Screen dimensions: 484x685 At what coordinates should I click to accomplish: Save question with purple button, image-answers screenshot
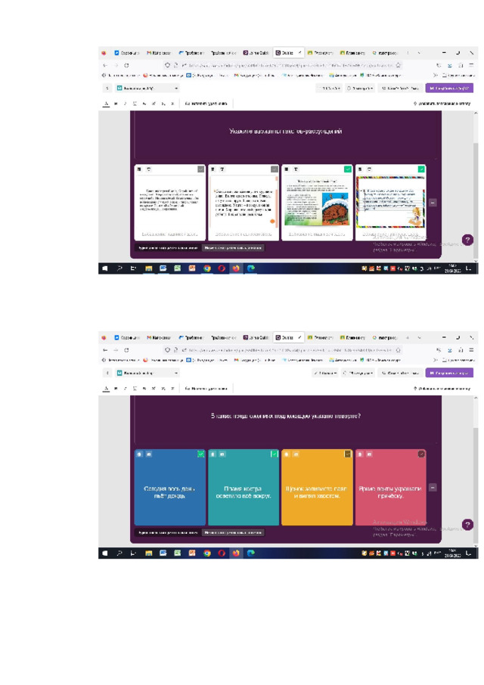[449, 88]
